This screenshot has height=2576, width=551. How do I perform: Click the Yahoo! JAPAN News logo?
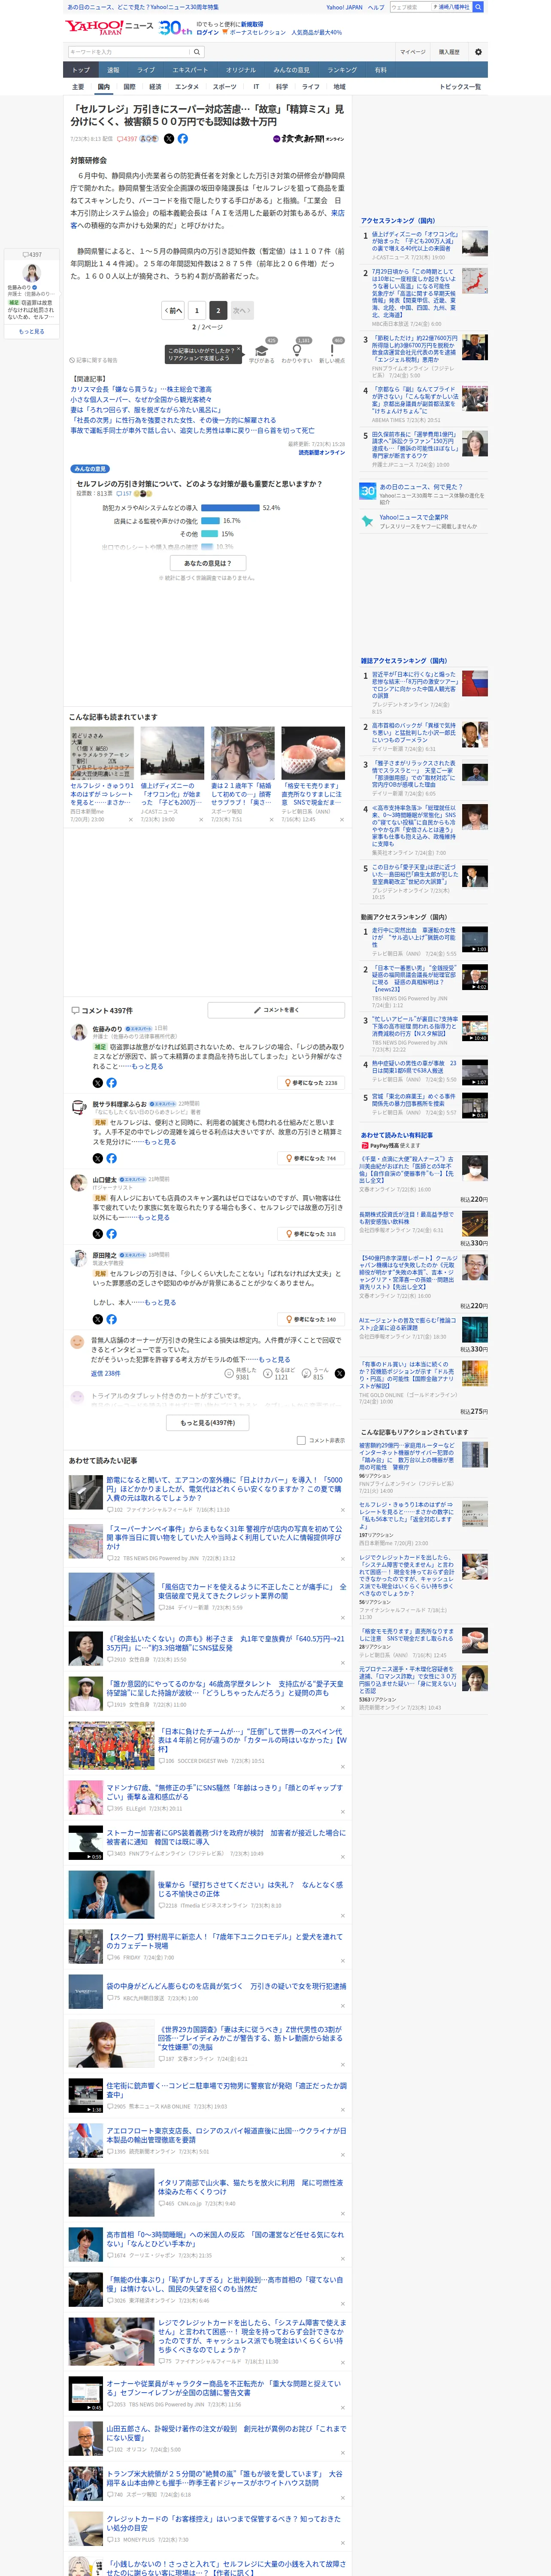(110, 27)
